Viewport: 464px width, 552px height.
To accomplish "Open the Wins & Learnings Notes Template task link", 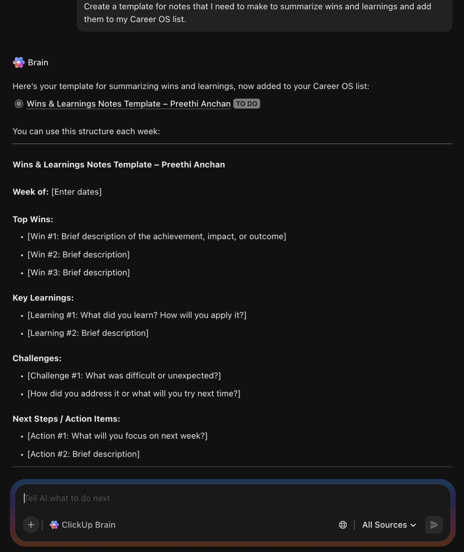I will pyautogui.click(x=128, y=103).
